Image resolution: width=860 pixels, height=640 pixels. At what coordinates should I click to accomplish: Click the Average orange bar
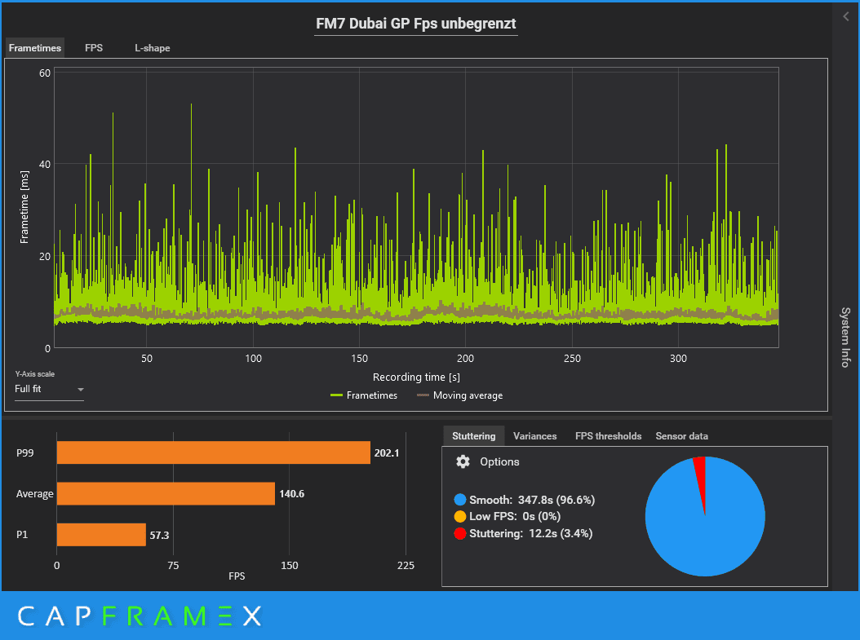(166, 494)
